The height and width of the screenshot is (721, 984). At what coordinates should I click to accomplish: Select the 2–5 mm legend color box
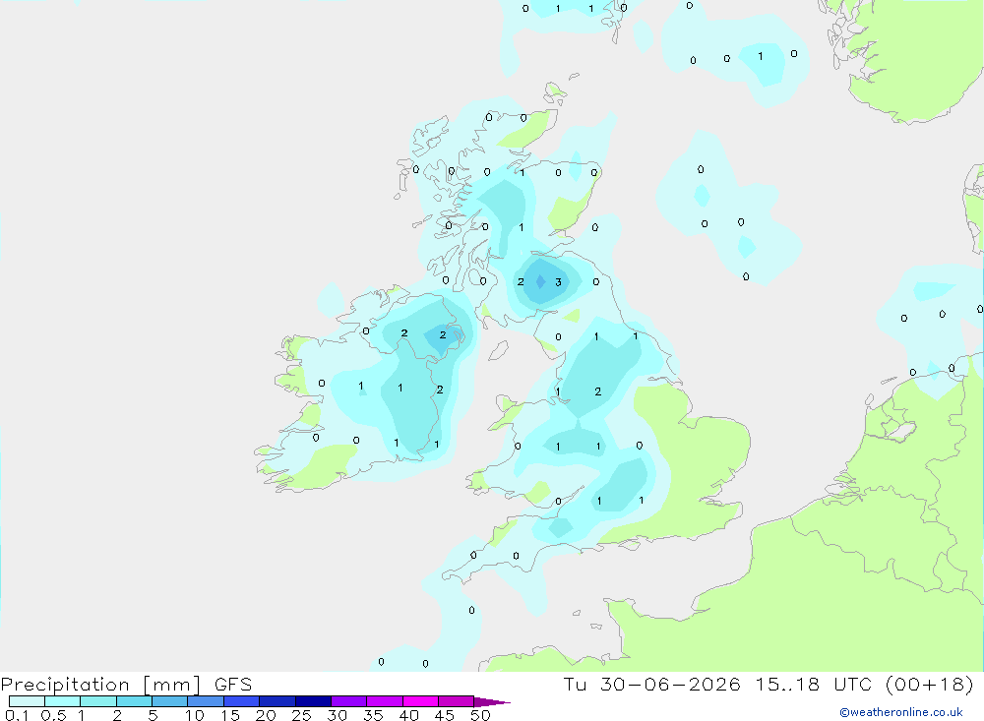tap(134, 701)
